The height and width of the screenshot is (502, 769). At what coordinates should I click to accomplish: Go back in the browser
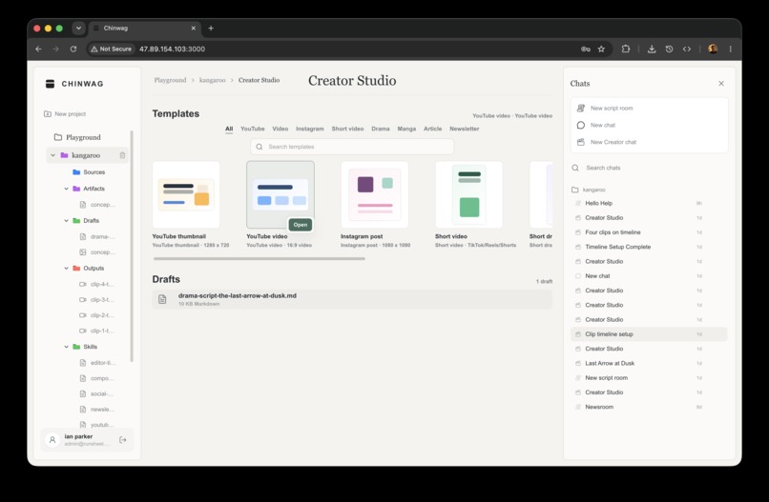38,49
